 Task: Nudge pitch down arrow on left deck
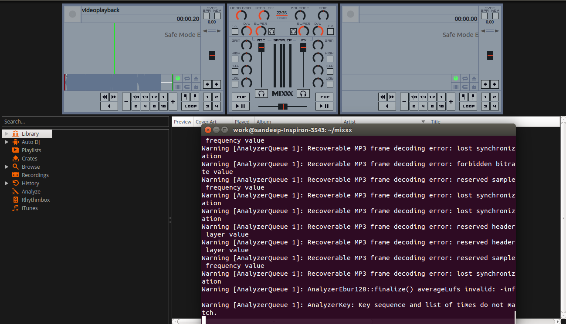[x=207, y=84]
